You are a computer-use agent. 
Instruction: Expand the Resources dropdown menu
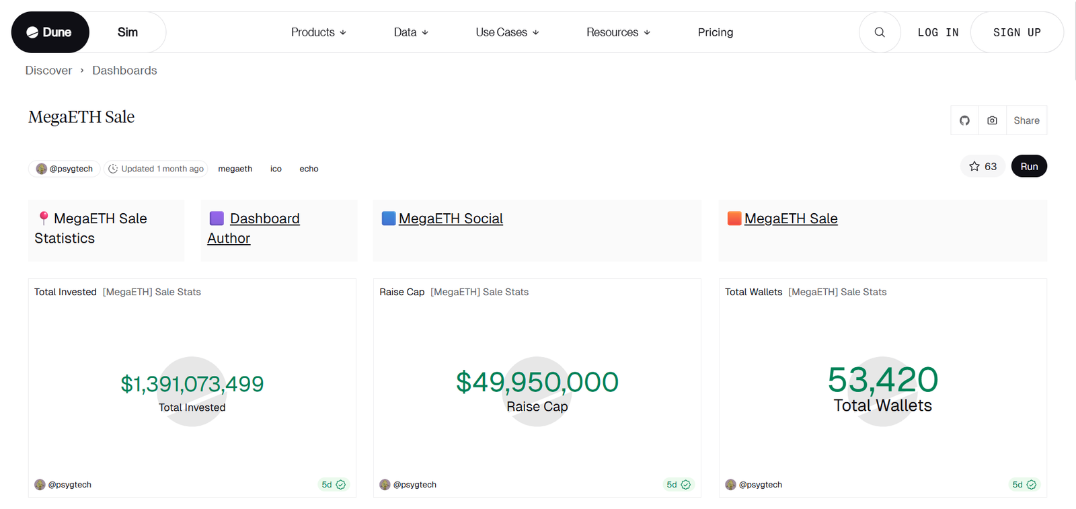pos(618,32)
